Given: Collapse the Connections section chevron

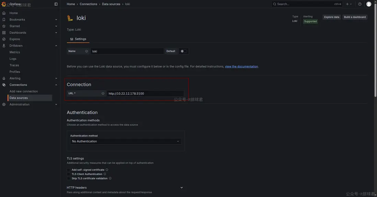Looking at the screenshot, I should click(56, 85).
